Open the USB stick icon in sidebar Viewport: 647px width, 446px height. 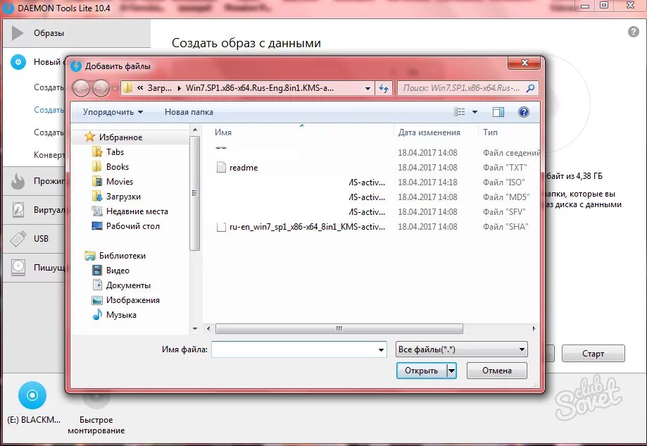point(18,239)
